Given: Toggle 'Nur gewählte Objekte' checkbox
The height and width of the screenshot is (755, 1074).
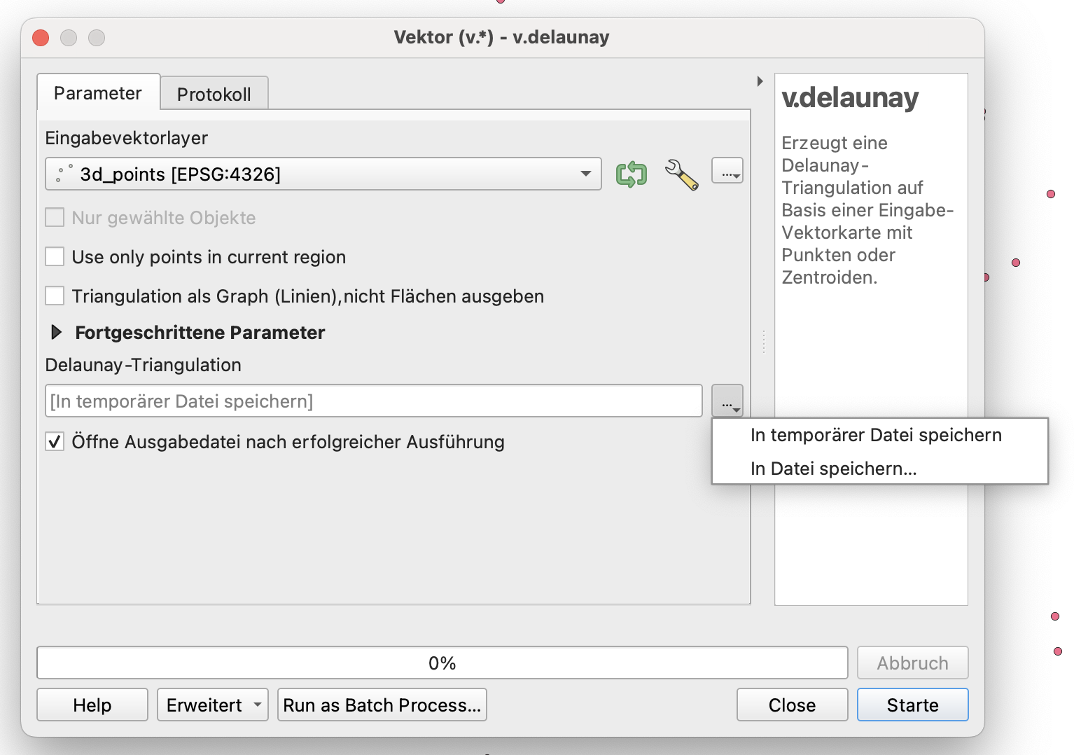Looking at the screenshot, I should click(x=55, y=217).
